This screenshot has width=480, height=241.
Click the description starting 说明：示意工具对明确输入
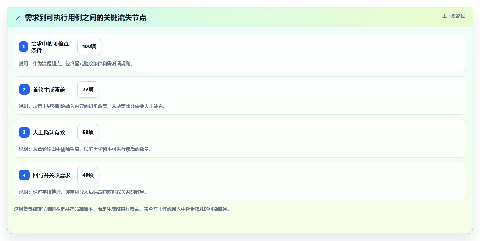92,106
